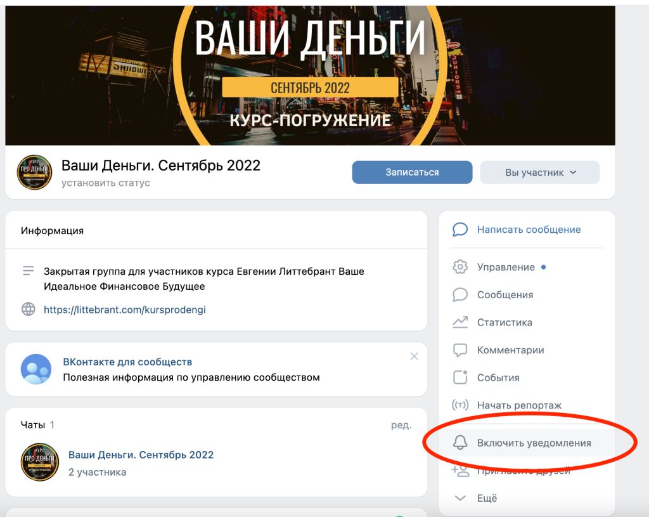The height and width of the screenshot is (517, 649).
Task: Click the Начать репортаж broadcast icon
Action: pos(460,405)
